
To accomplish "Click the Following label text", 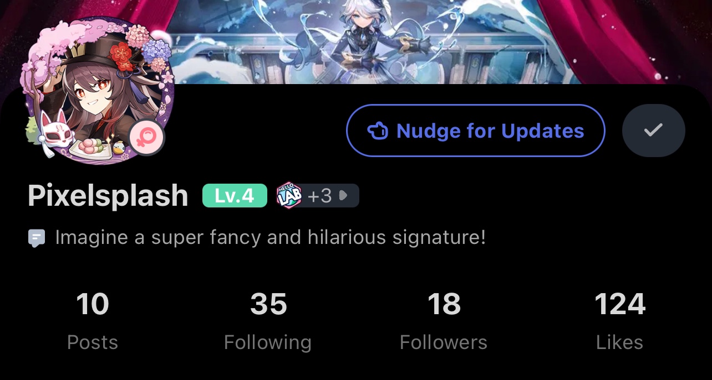I will [x=268, y=342].
